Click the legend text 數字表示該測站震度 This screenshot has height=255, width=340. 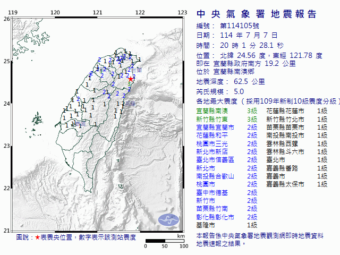tap(107, 237)
